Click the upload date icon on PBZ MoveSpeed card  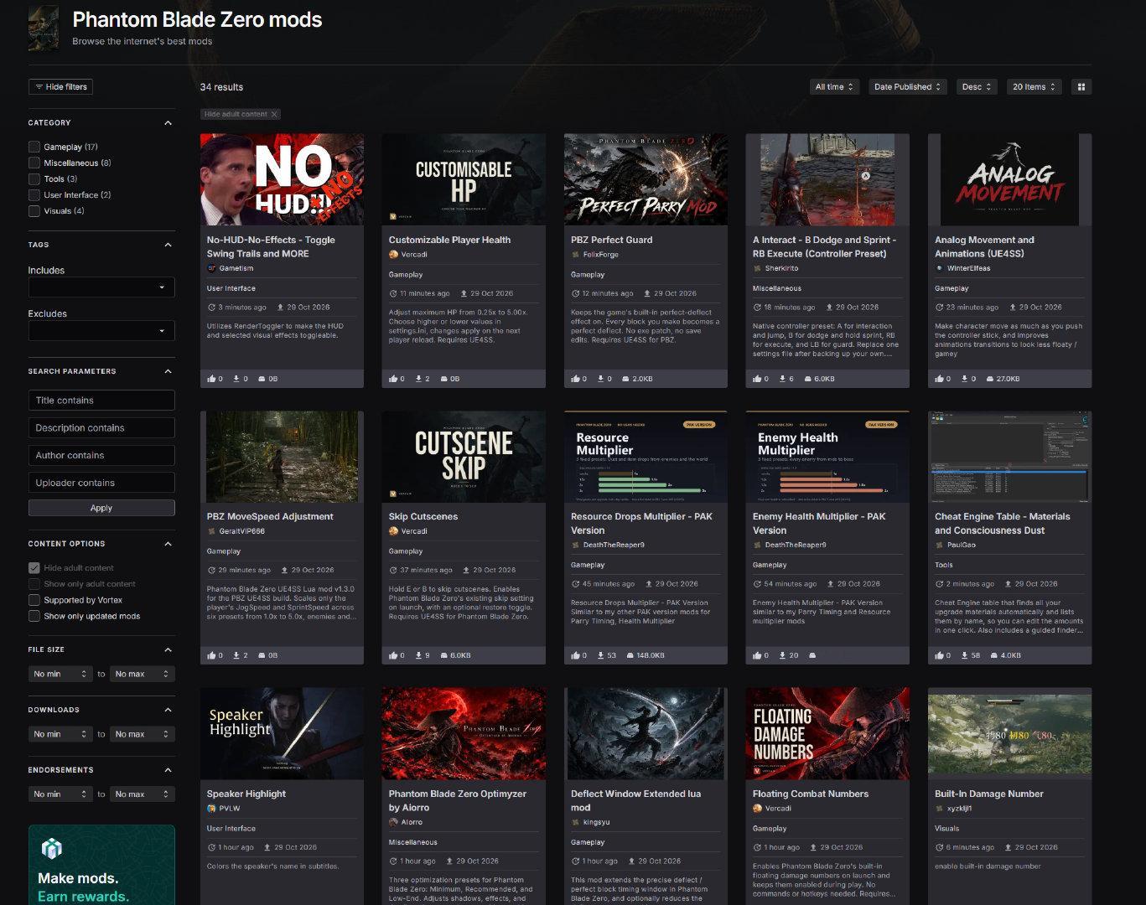coord(284,570)
